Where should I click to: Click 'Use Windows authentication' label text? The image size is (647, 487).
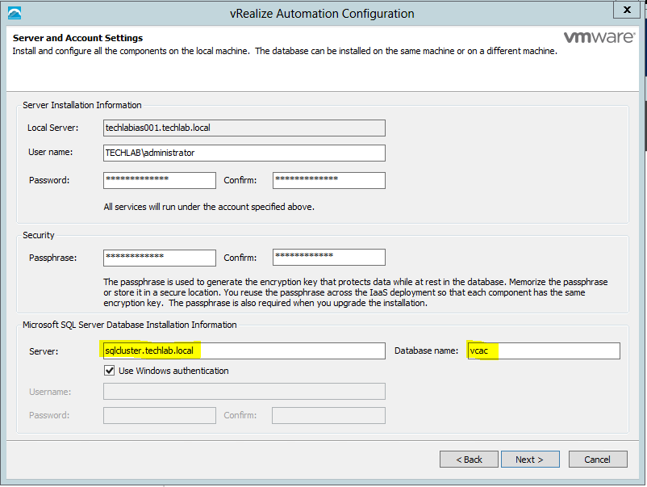(x=173, y=371)
